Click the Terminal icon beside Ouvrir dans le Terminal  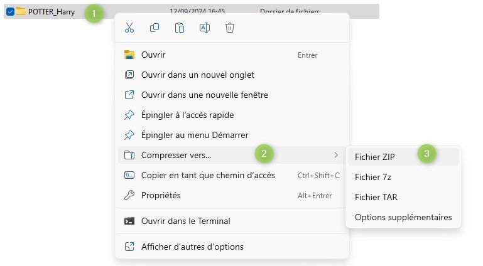(x=129, y=221)
